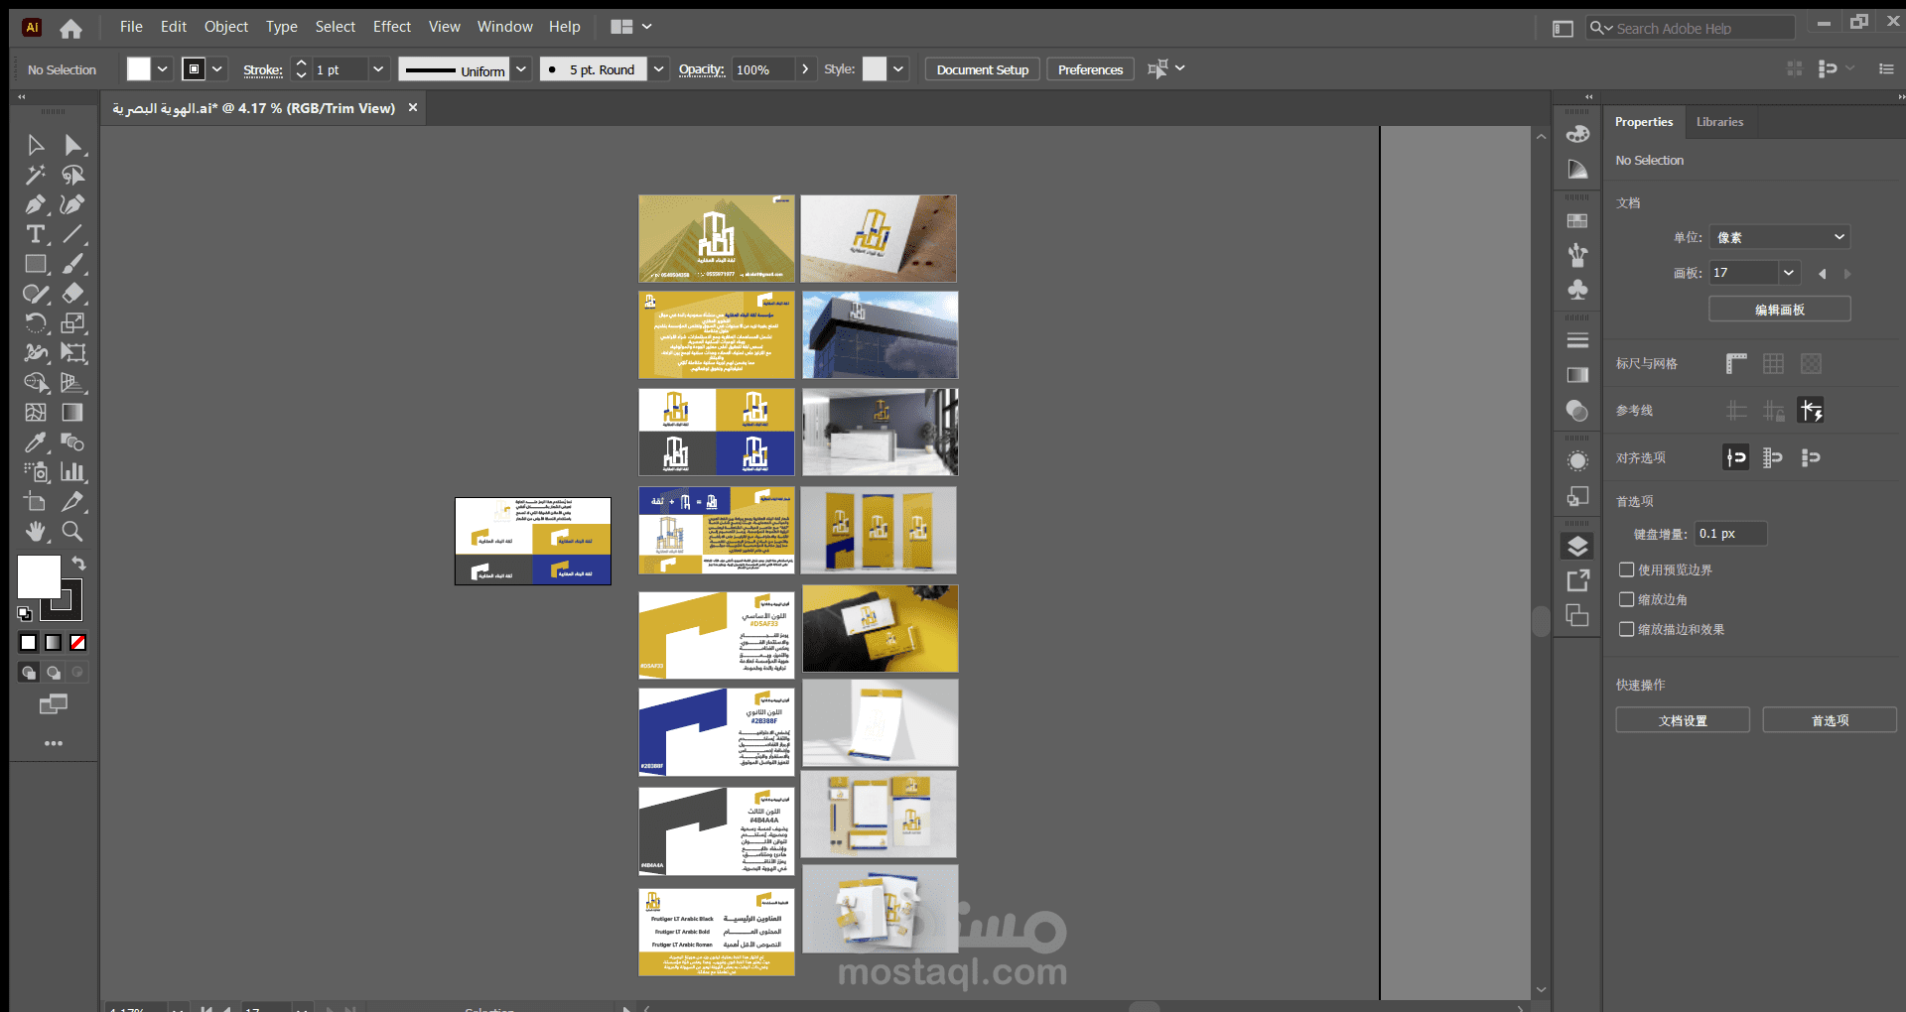The height and width of the screenshot is (1012, 1906).
Task: Select the Paintbrush tool
Action: tap(72, 265)
